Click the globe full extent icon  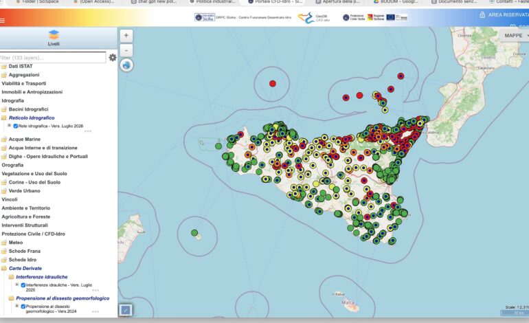(126, 65)
